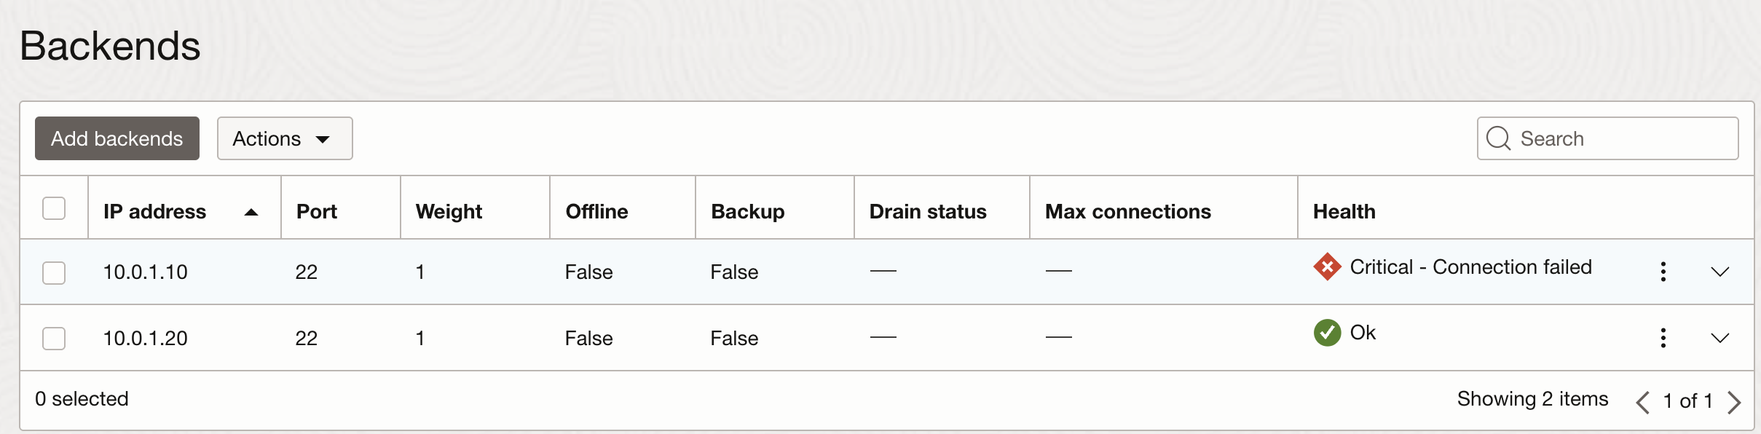Sort the table by Port column header
The image size is (1761, 434).
(317, 212)
